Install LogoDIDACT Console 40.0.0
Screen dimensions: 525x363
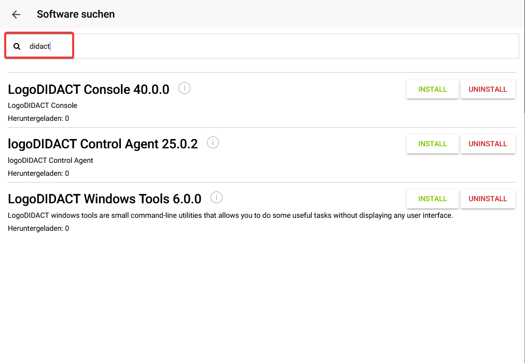tap(432, 89)
